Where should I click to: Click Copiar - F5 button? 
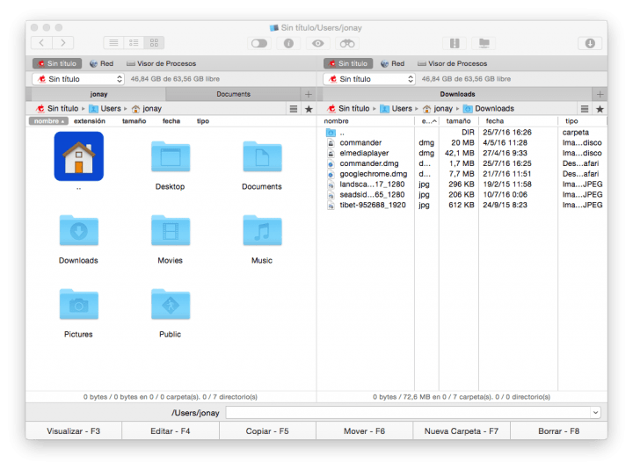267,430
